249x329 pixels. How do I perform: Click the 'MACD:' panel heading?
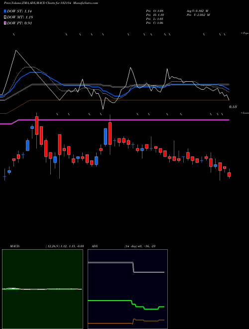point(15,246)
